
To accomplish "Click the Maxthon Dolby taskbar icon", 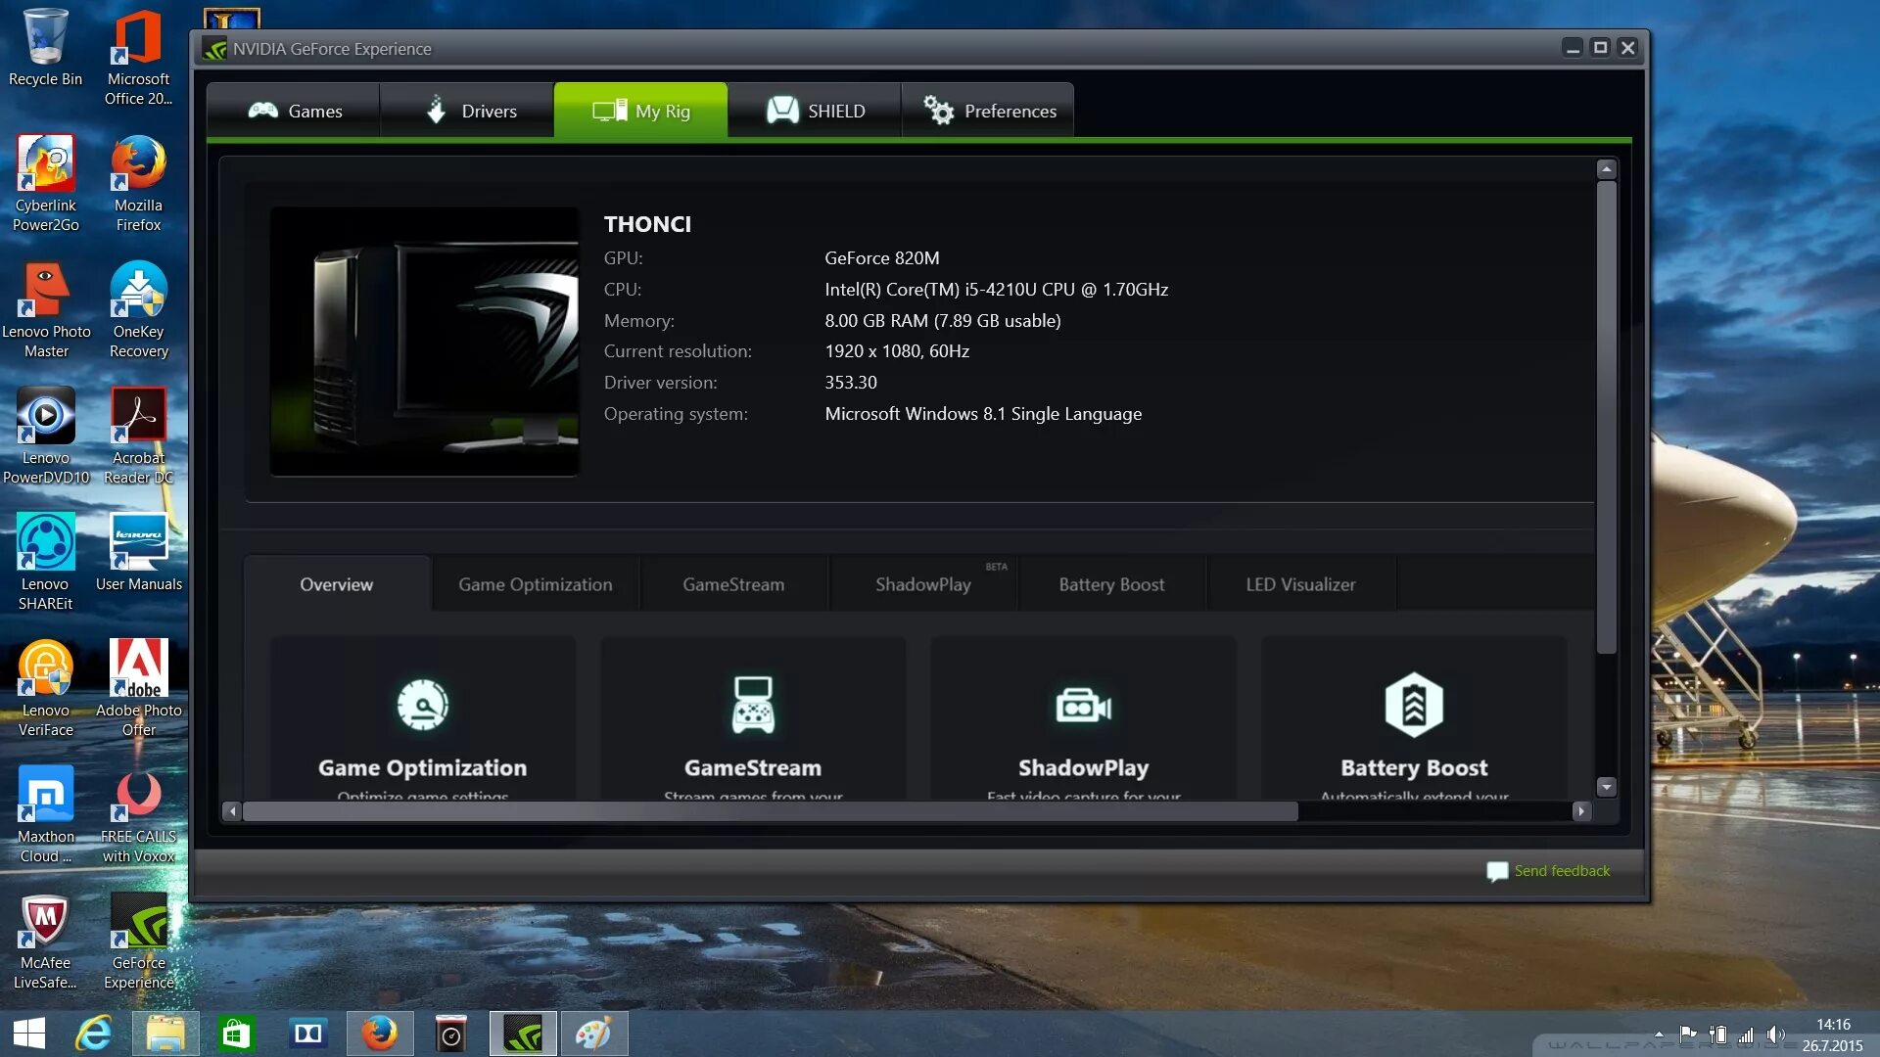I will point(308,1034).
